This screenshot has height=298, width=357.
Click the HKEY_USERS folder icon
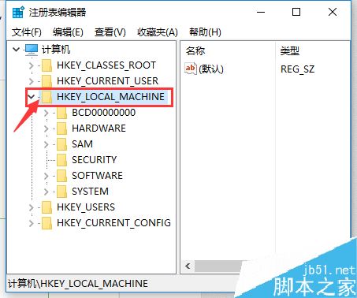46,207
